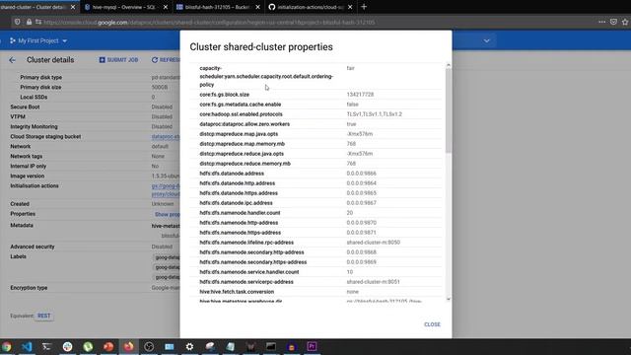The width and height of the screenshot is (631, 355).
Task: Click the scrollbar down arrow in dialog
Action: tap(449, 299)
